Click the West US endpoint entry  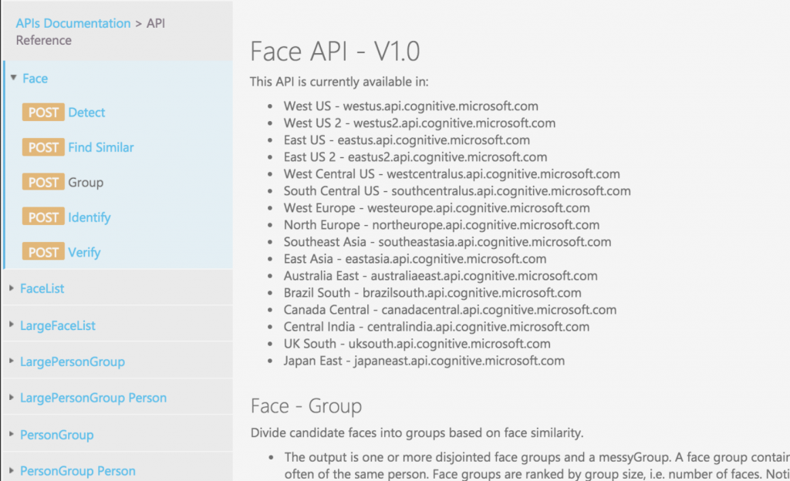[x=410, y=106]
